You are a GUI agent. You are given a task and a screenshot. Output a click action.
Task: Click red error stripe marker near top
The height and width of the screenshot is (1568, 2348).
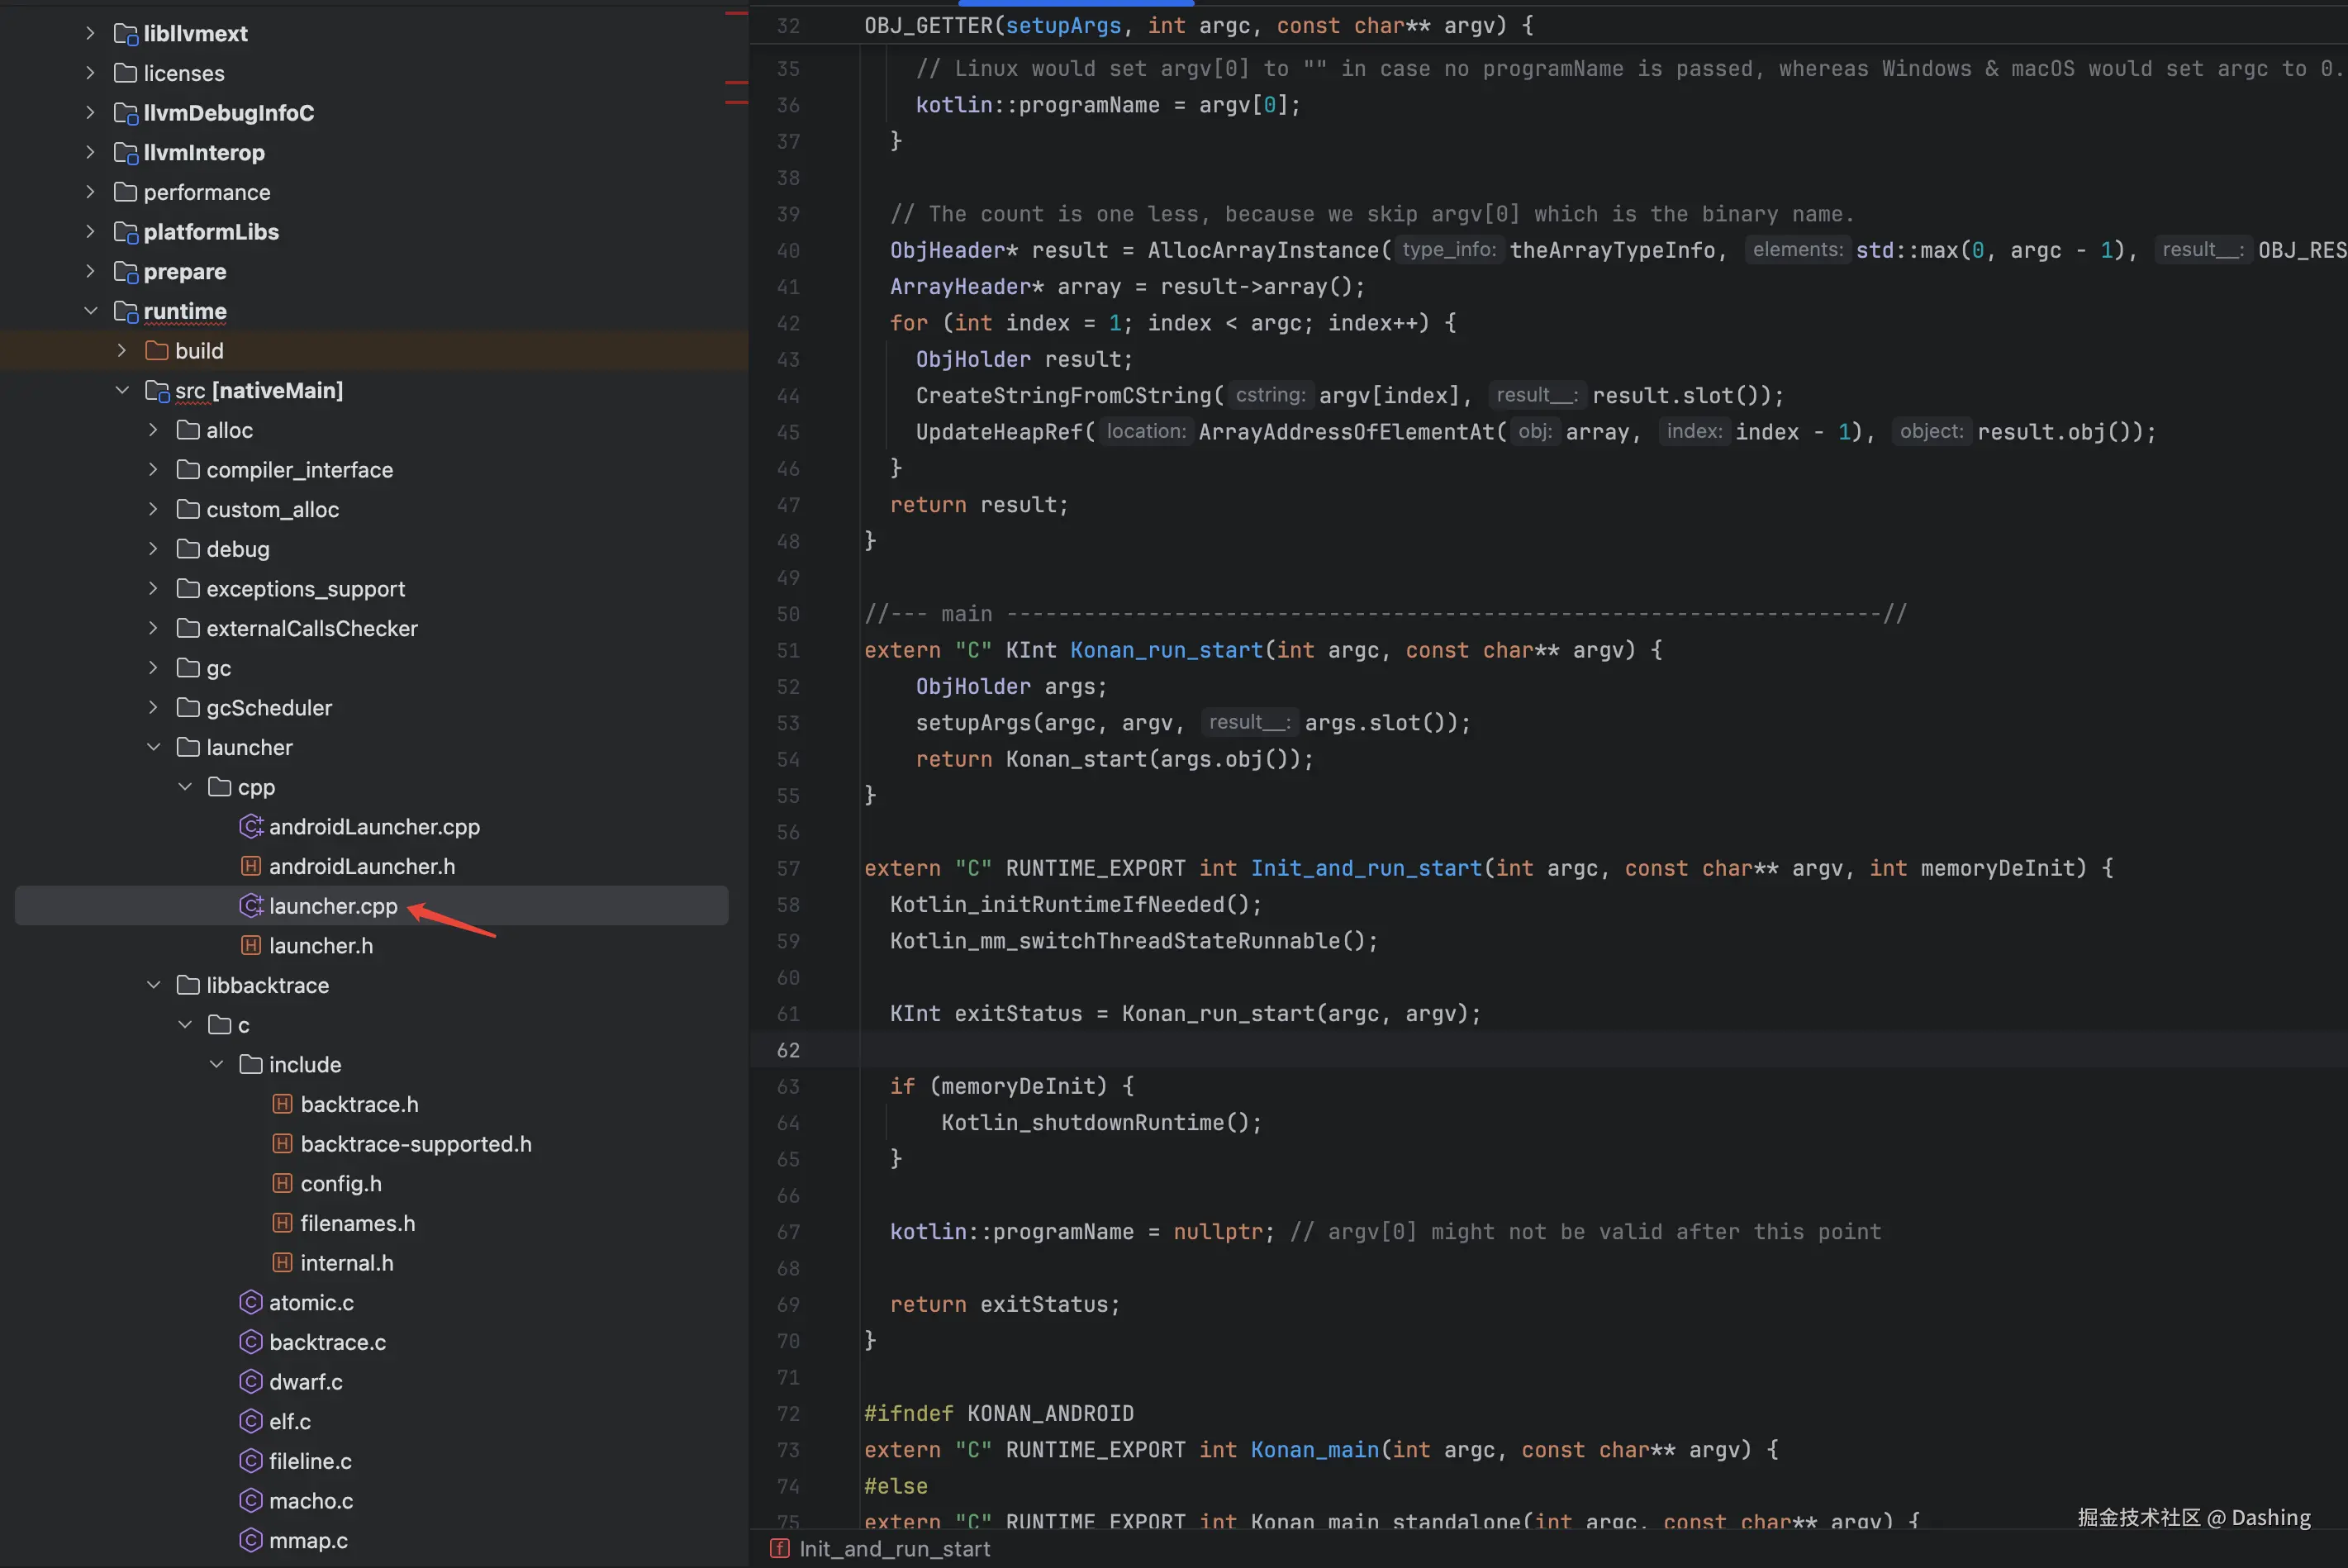tap(736, 13)
